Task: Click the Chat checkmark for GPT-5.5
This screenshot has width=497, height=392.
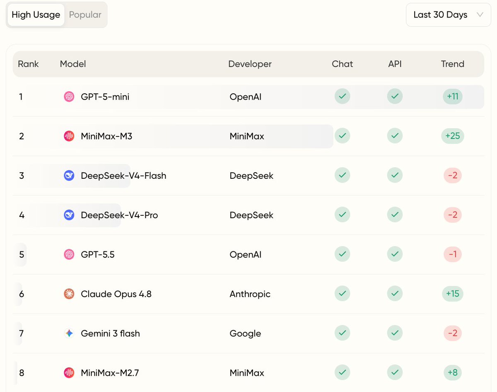Action: 342,254
